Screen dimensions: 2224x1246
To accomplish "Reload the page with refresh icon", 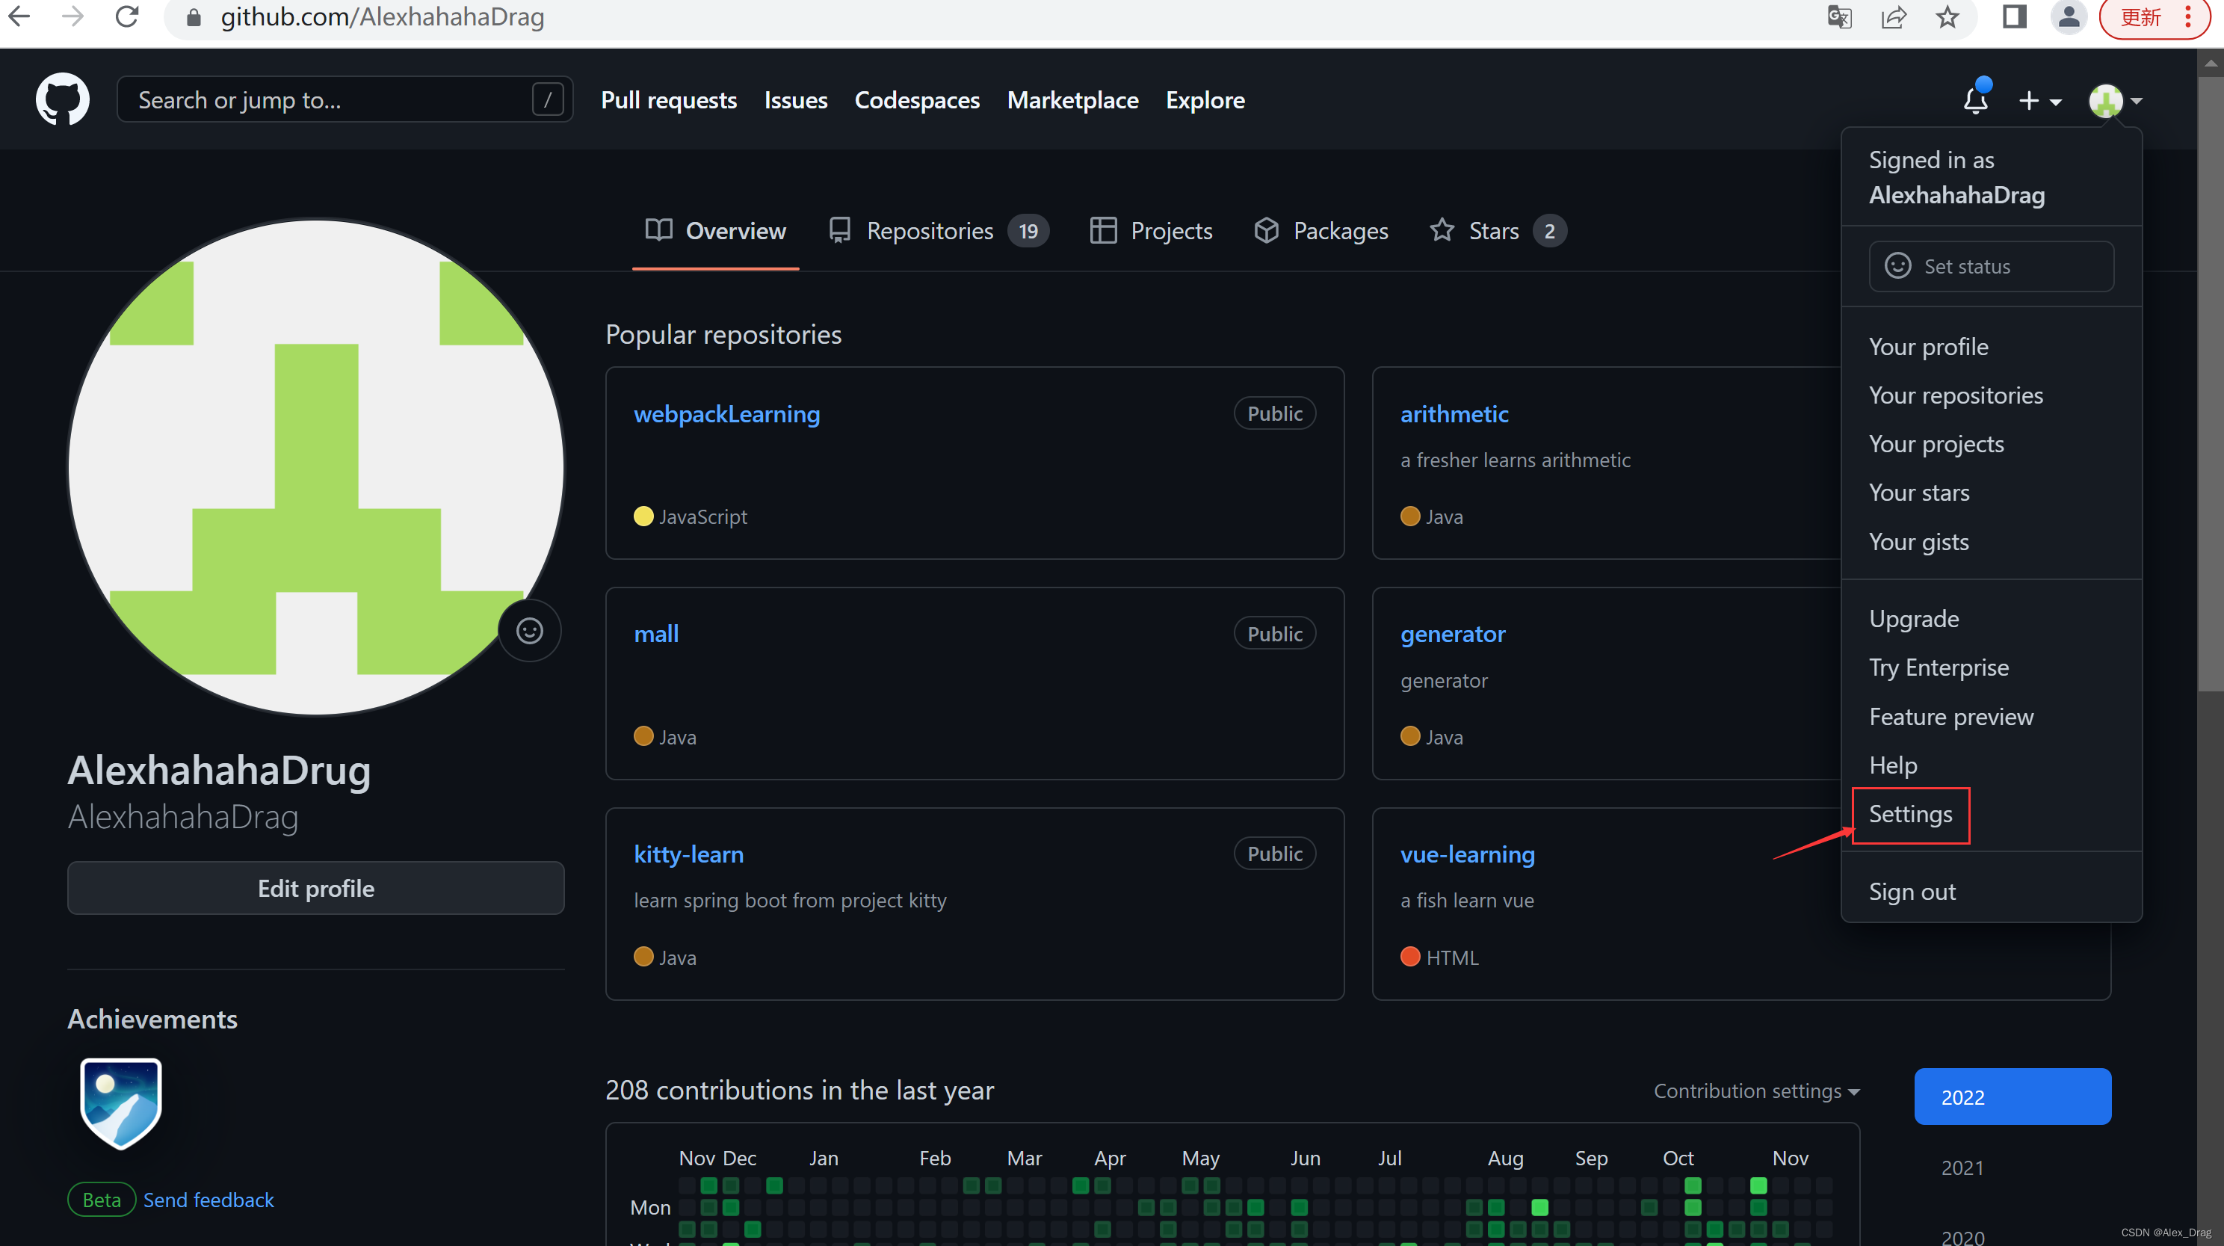I will pos(127,17).
